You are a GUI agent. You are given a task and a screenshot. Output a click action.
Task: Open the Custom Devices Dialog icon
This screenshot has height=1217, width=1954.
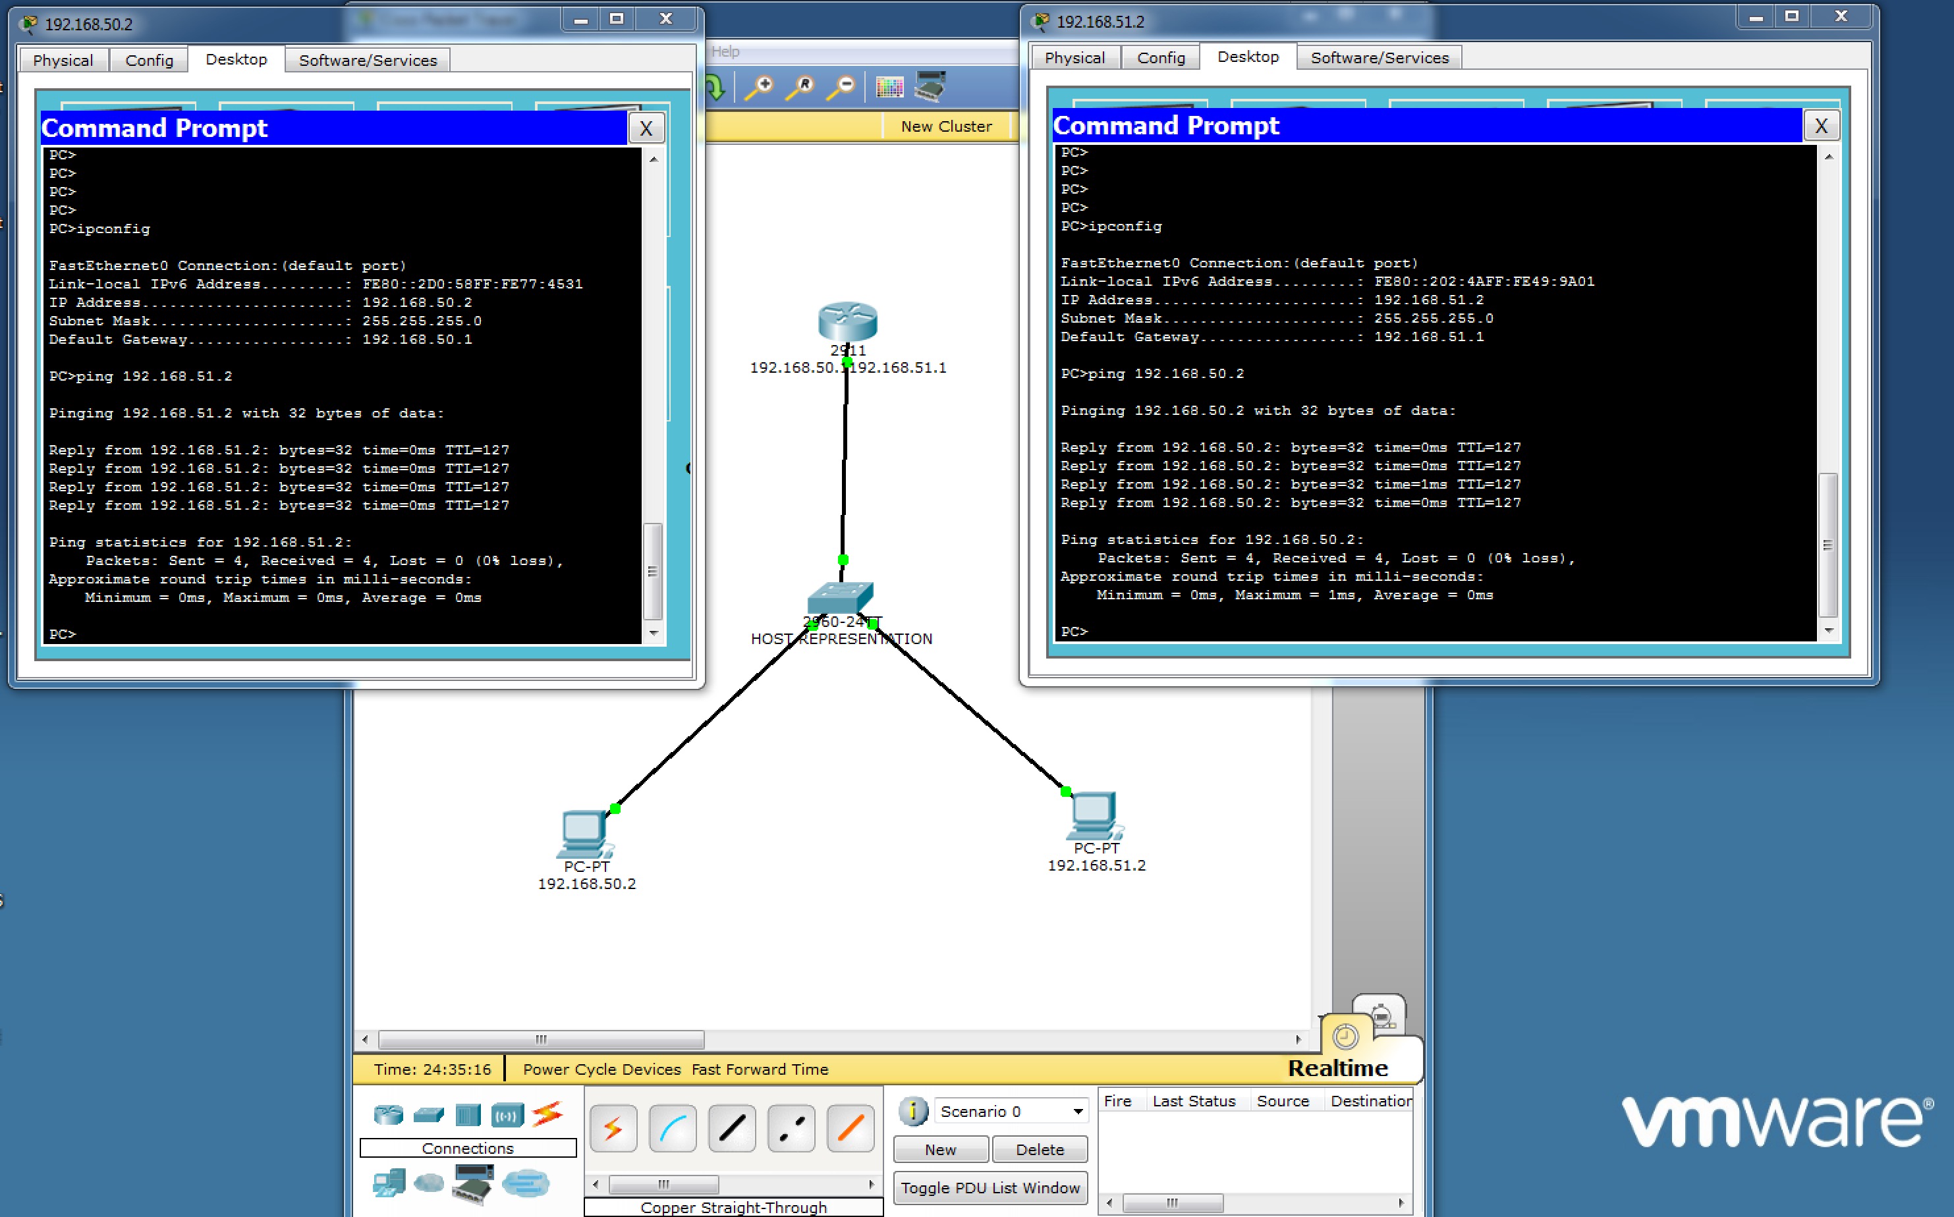pyautogui.click(x=931, y=87)
